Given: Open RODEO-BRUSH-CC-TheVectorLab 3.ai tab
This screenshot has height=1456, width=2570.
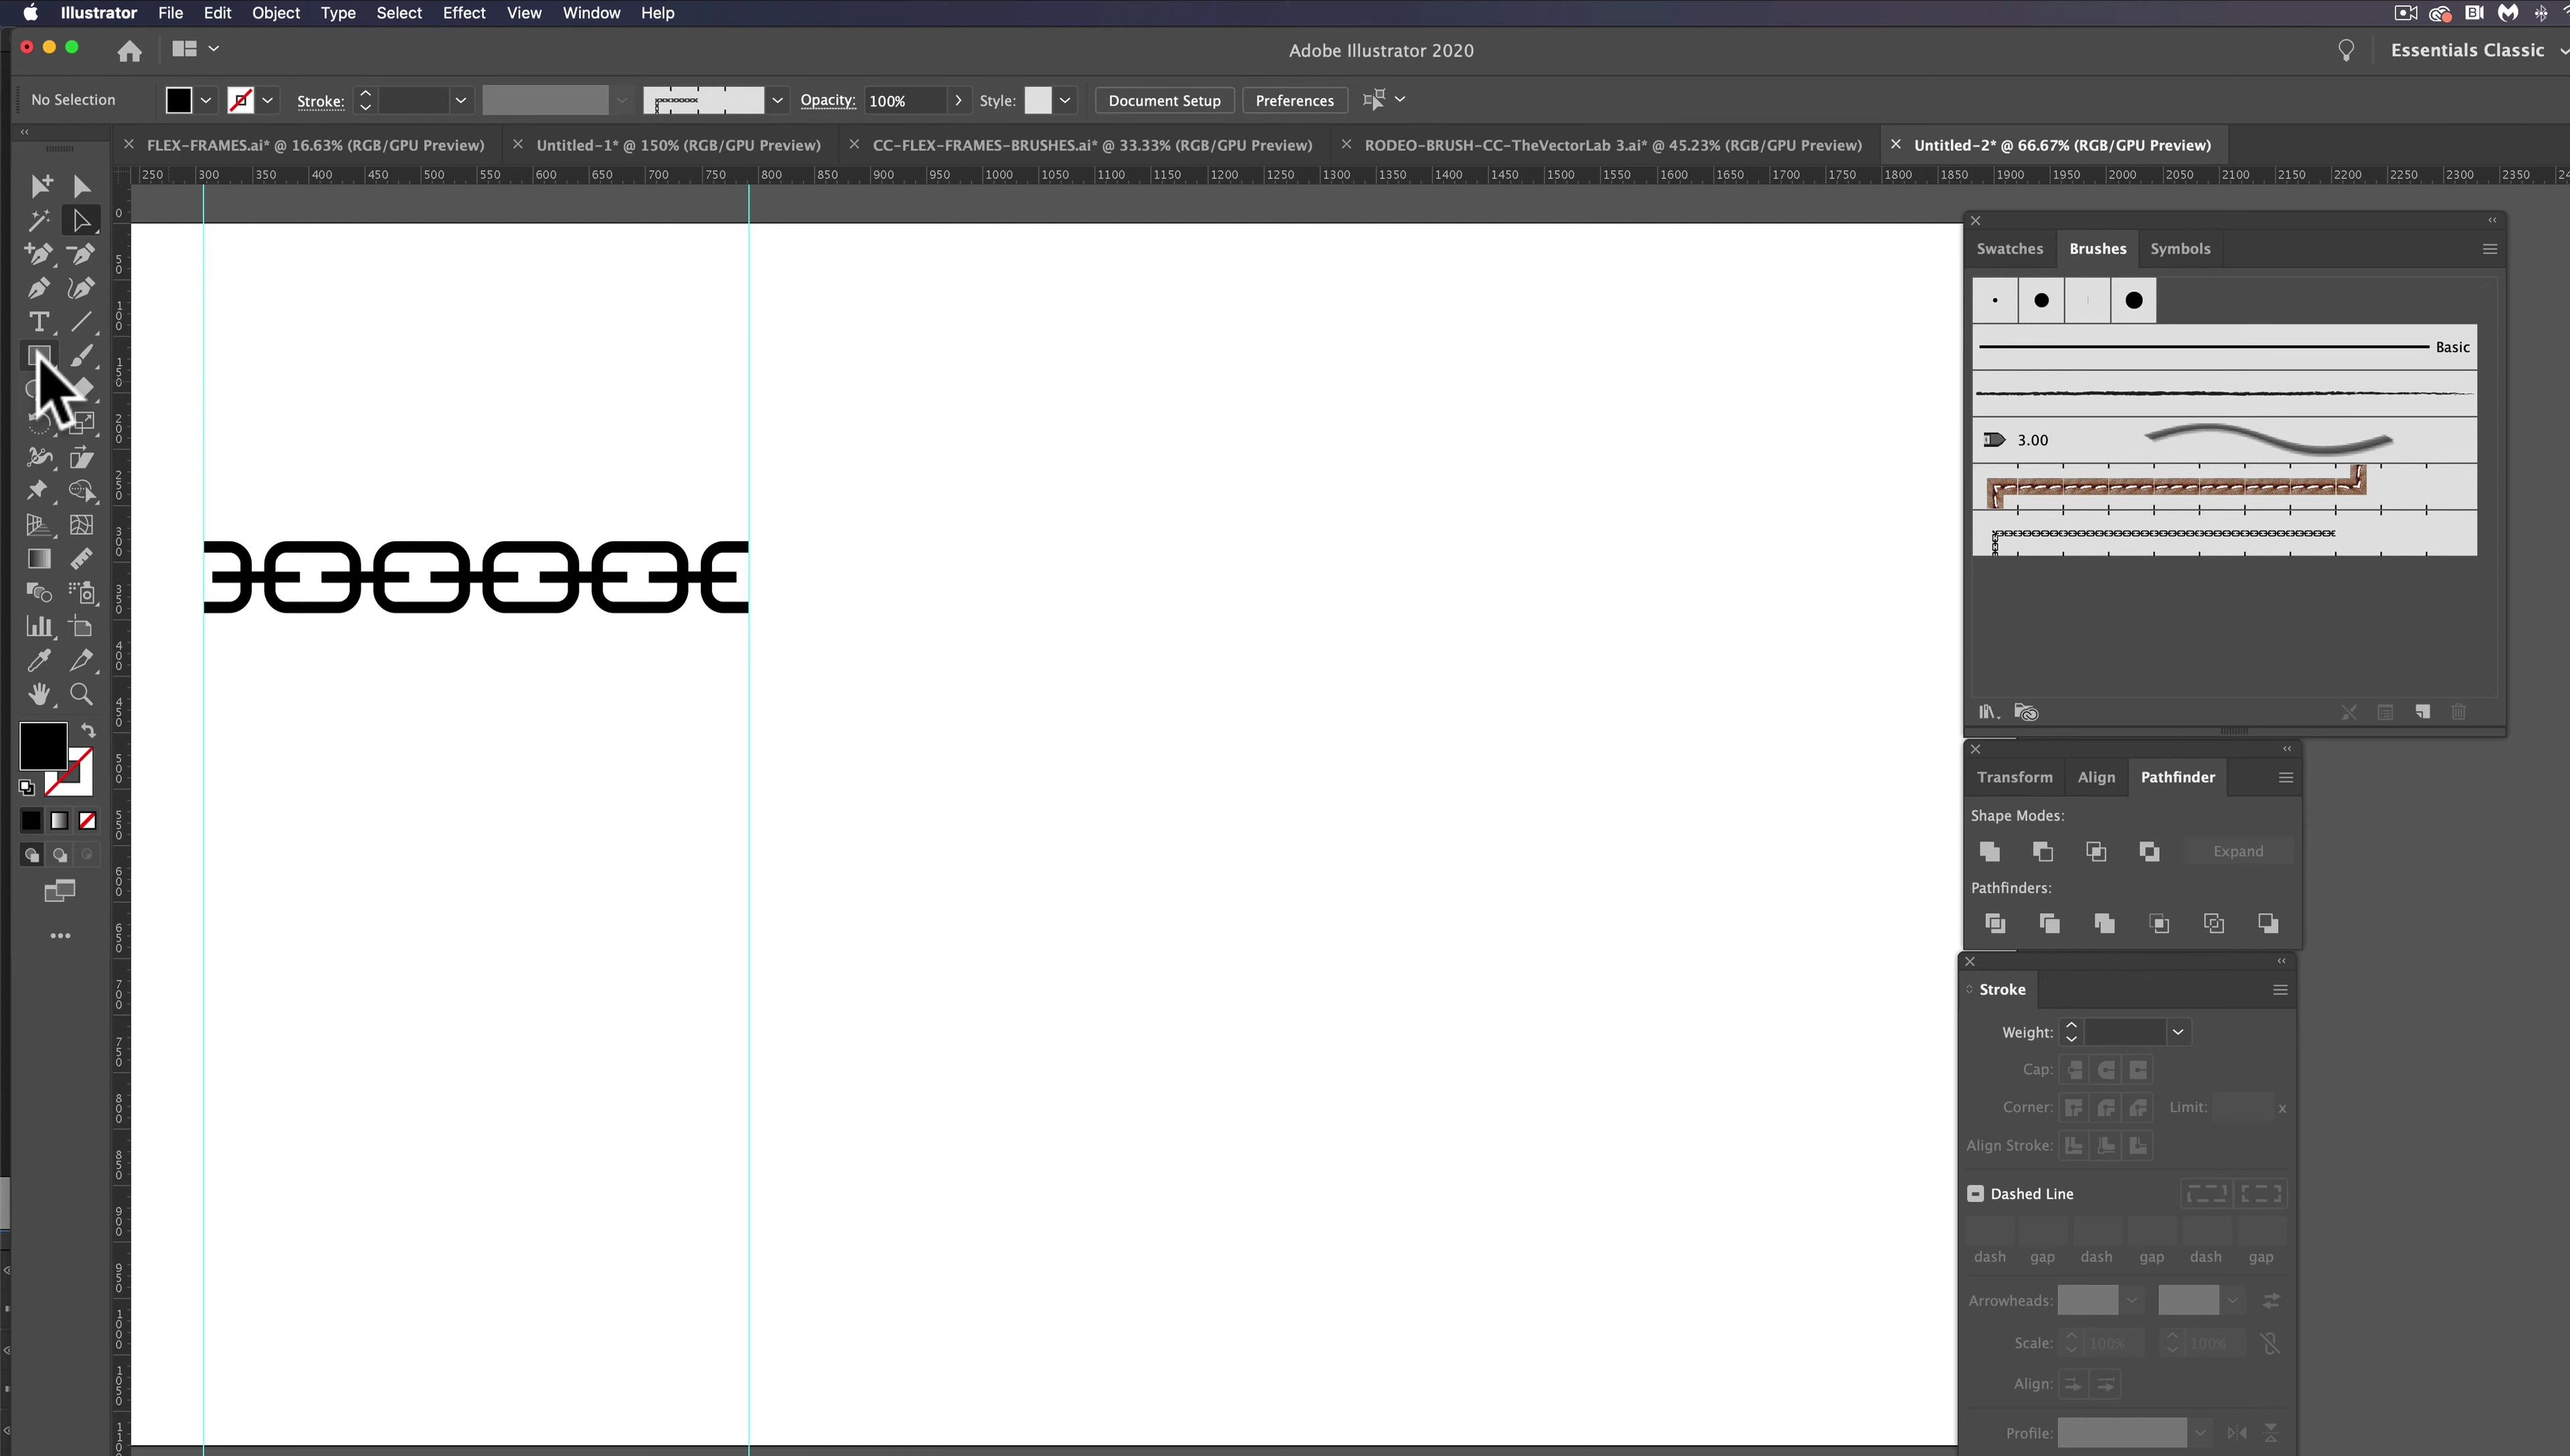Looking at the screenshot, I should click(x=1612, y=145).
